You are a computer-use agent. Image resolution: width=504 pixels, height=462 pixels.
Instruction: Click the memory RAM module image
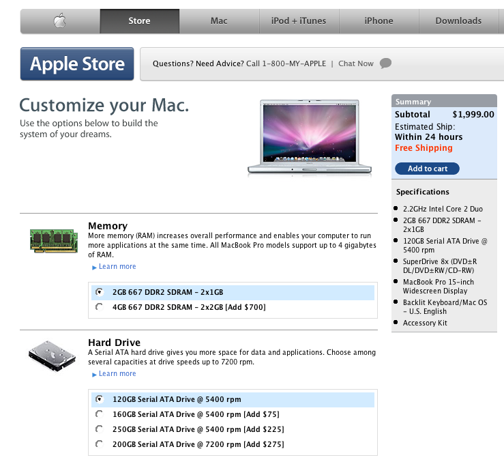tap(54, 241)
